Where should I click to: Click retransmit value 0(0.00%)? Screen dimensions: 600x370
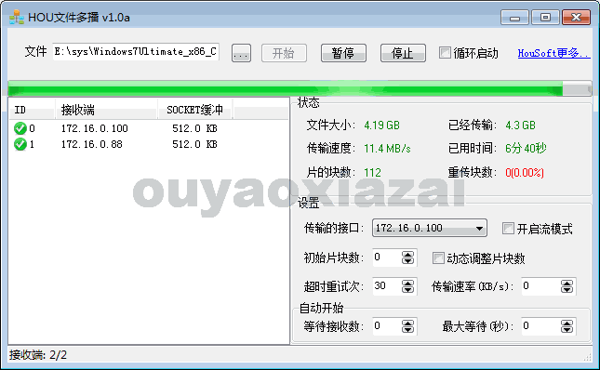point(525,172)
